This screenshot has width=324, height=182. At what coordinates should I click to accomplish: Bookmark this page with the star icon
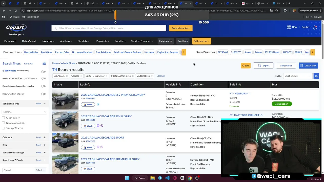tap(276, 11)
